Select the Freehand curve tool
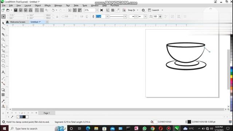The height and width of the screenshot is (131, 233). click(x=3, y=46)
